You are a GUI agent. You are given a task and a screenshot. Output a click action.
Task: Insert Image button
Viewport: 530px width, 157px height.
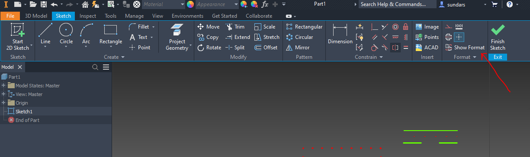(427, 27)
